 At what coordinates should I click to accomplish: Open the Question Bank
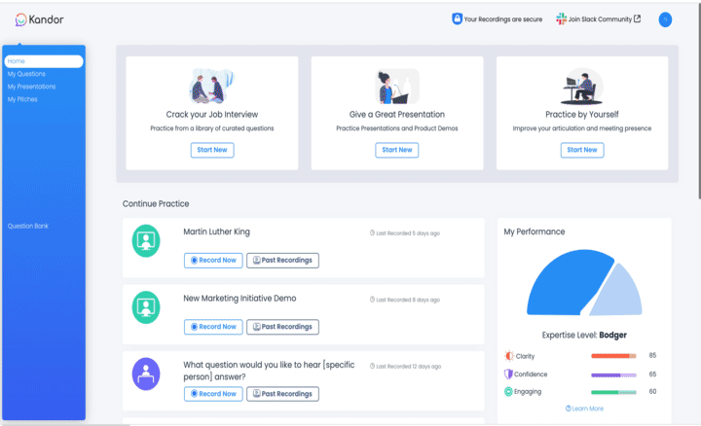pos(28,226)
